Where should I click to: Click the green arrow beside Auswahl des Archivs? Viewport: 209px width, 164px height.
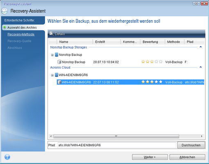5,28
